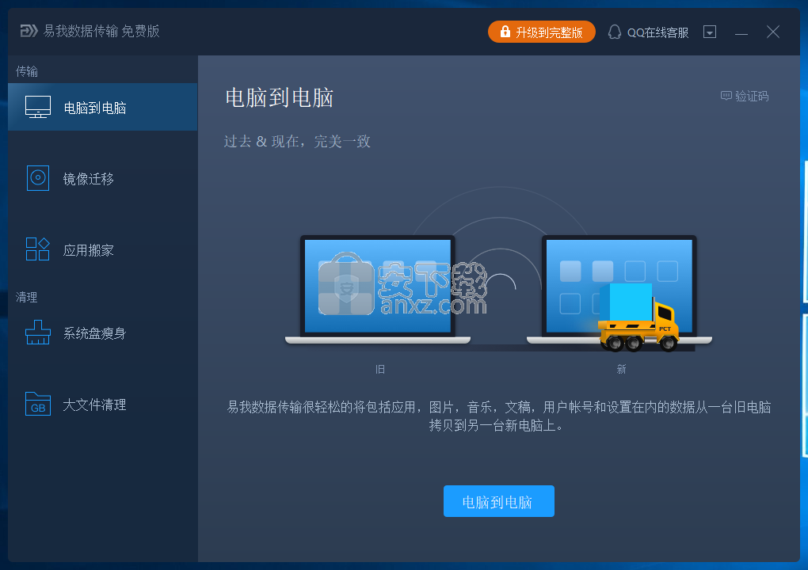Viewport: 808px width, 570px height.
Task: Click the 验证码 link
Action: pos(745,96)
